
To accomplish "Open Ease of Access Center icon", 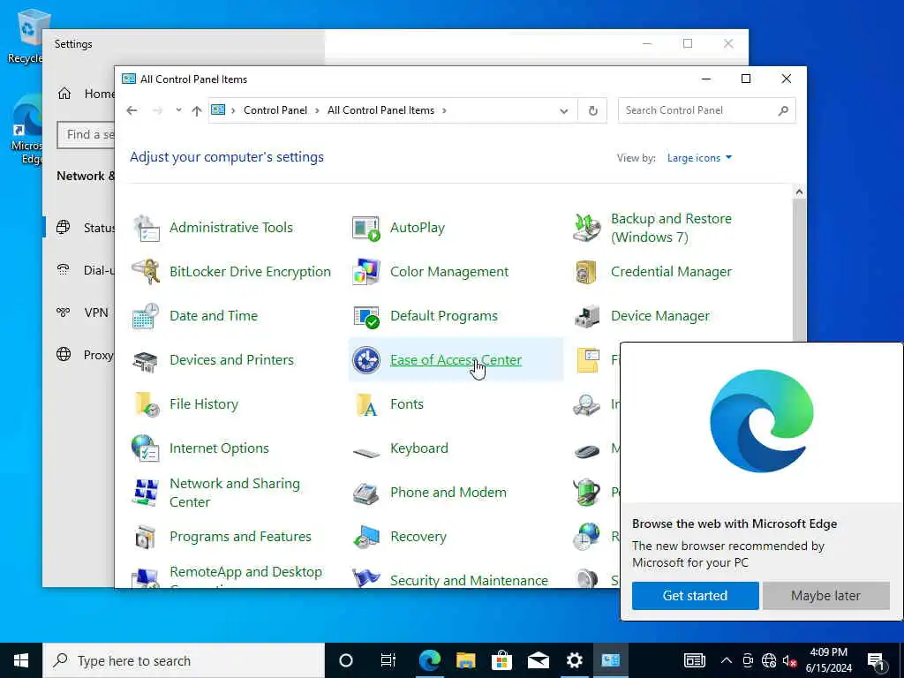I will click(x=366, y=360).
